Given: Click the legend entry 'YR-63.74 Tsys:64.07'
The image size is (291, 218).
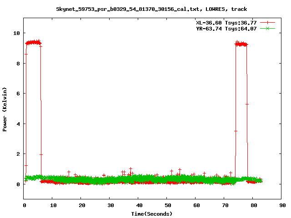Looking at the screenshot, I should [226, 29].
